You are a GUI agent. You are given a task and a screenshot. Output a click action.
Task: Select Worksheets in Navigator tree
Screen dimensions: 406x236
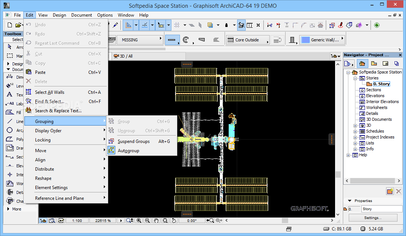coord(376,107)
